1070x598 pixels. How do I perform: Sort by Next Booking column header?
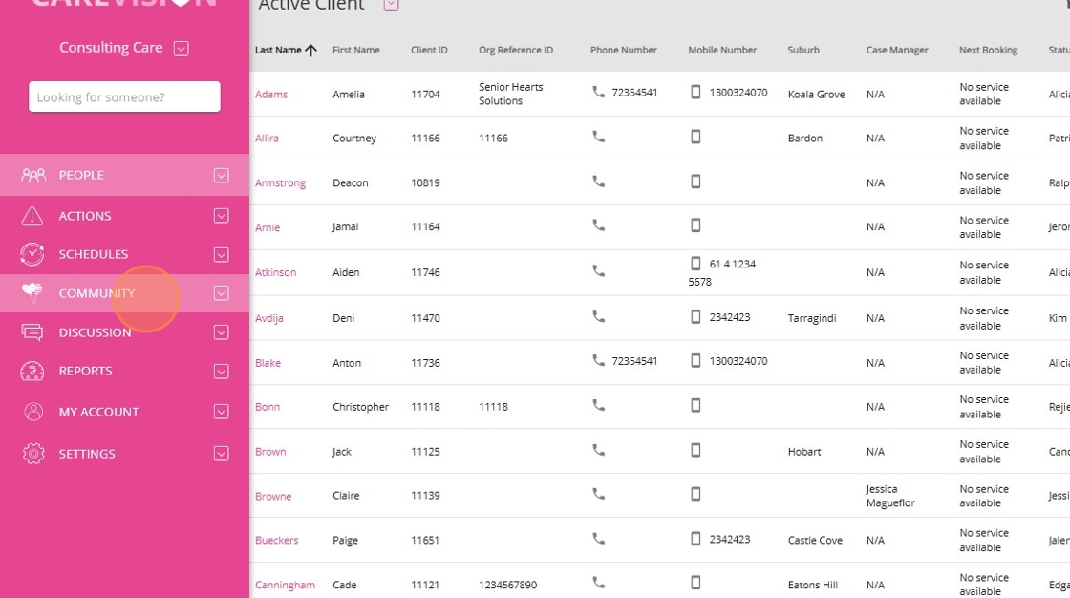[988, 50]
